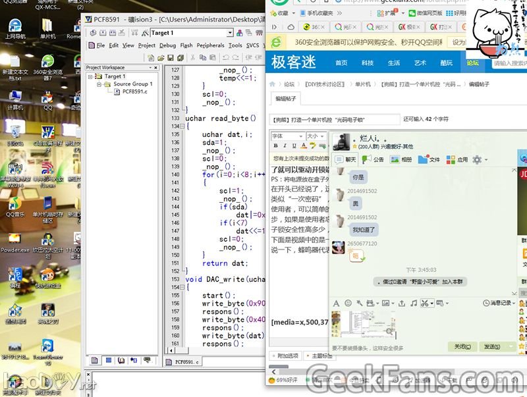Viewport: 527px width, 397px height.
Task: Expand the Target 1 selection dropdown
Action: tap(230, 33)
